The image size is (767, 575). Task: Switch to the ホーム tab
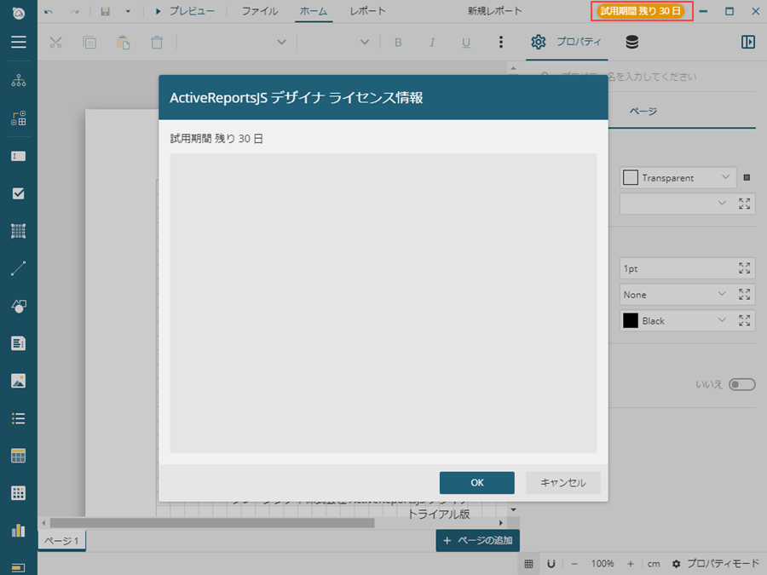(x=314, y=11)
